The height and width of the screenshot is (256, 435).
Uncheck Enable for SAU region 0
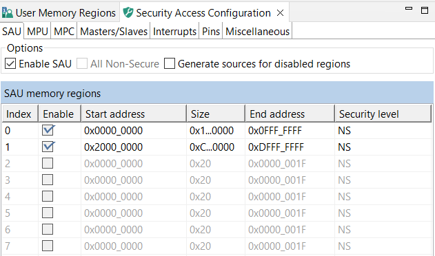tap(48, 130)
